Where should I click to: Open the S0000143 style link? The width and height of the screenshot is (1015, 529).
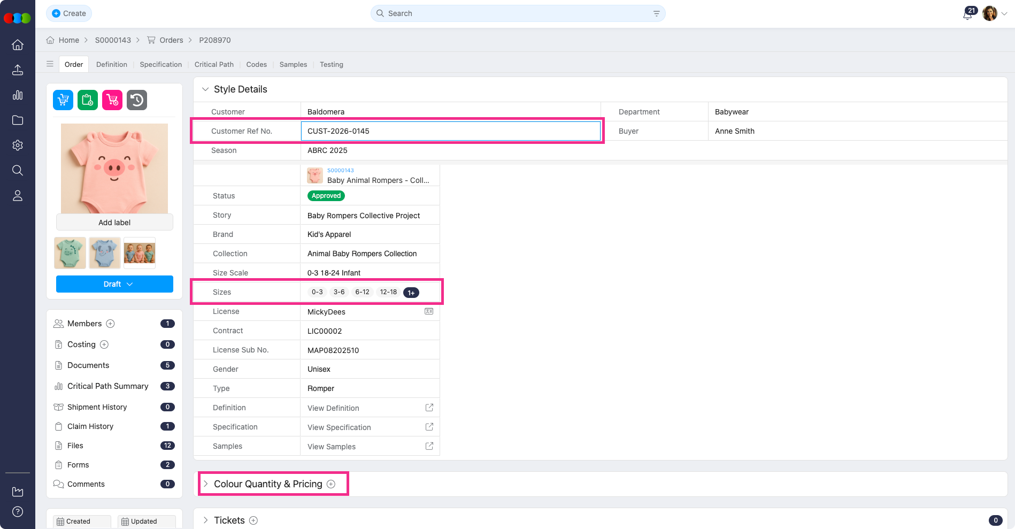pos(341,170)
